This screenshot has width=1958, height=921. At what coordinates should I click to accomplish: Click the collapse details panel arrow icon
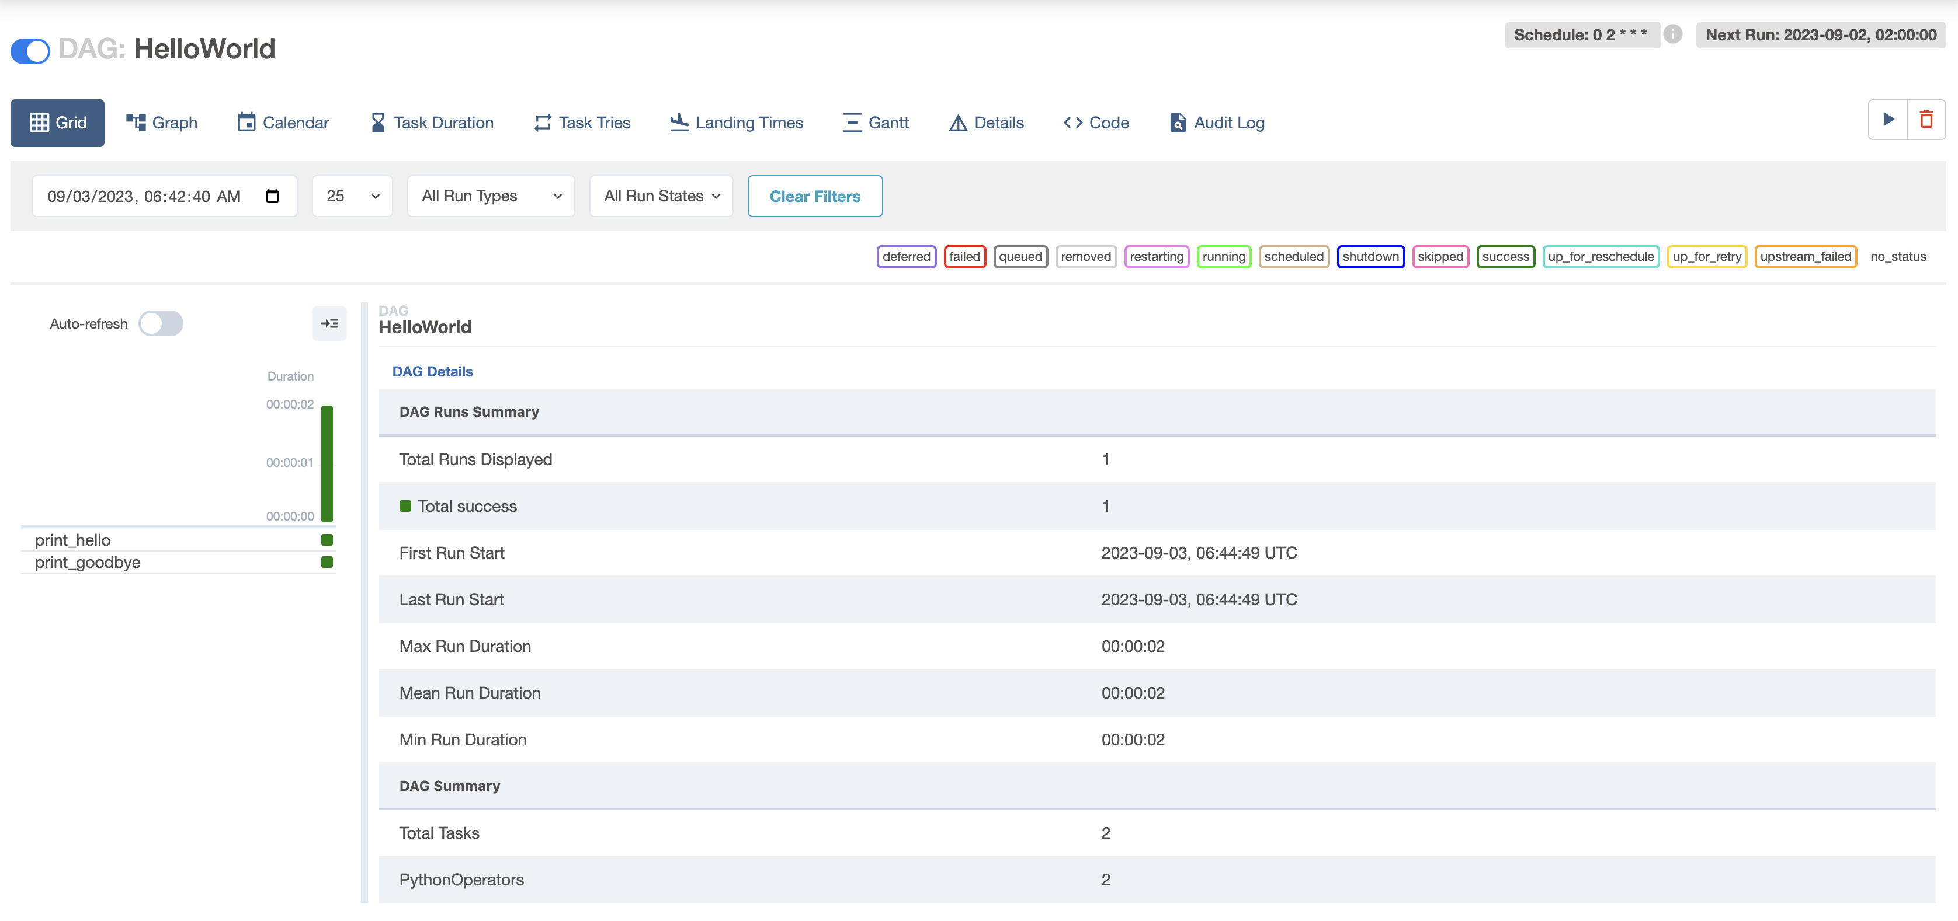(329, 323)
